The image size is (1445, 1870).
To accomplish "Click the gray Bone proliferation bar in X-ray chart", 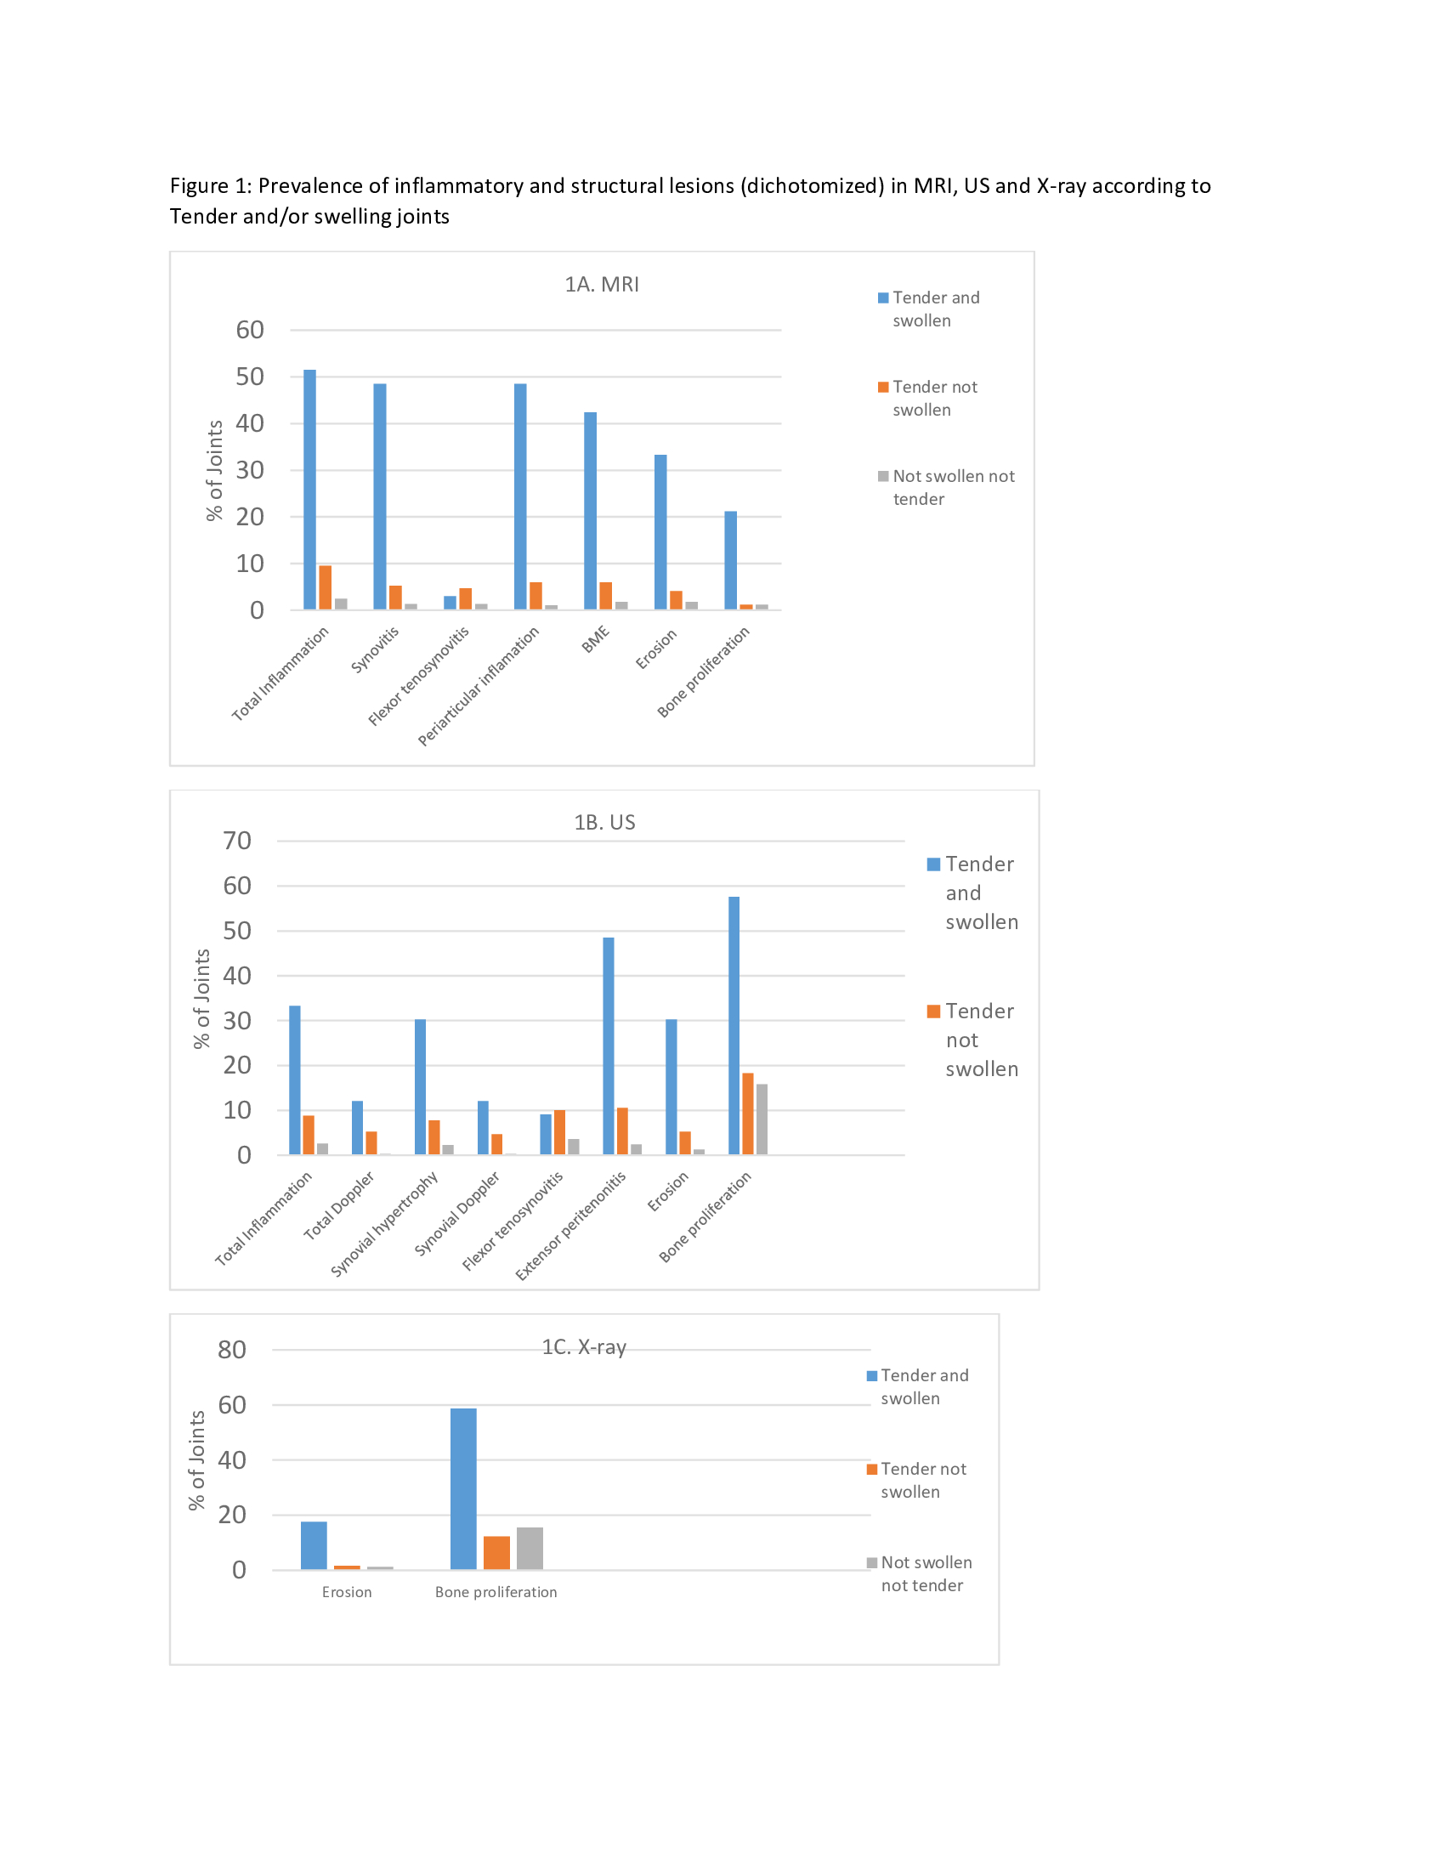I will (x=530, y=1548).
